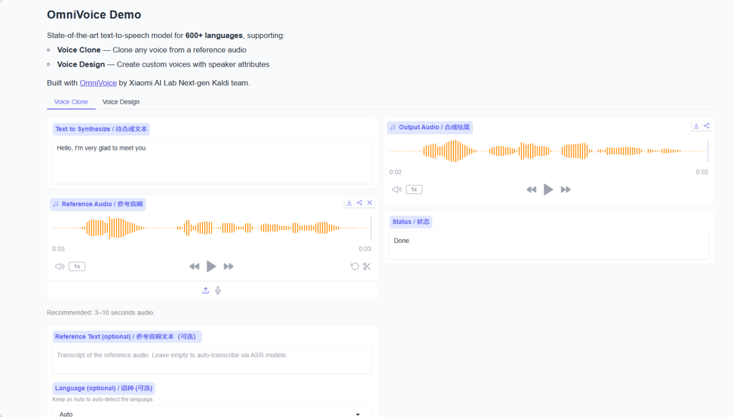The image size is (733, 417).
Task: Click 'Recommended: 3–10 seconds audio.' text
Action: tap(100, 313)
